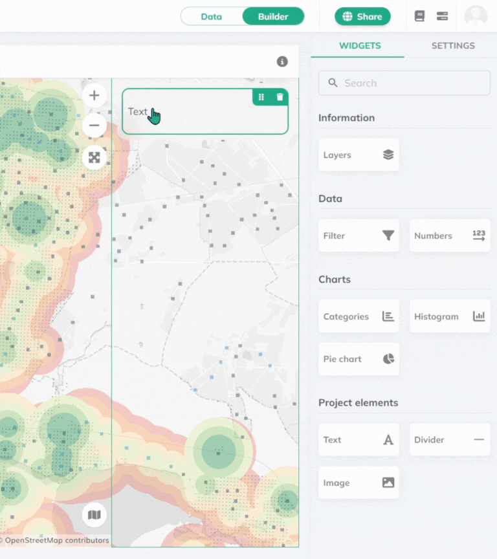Screen dimensions: 497x559
Task: Click the drag handle on Text widget
Action: (x=261, y=97)
